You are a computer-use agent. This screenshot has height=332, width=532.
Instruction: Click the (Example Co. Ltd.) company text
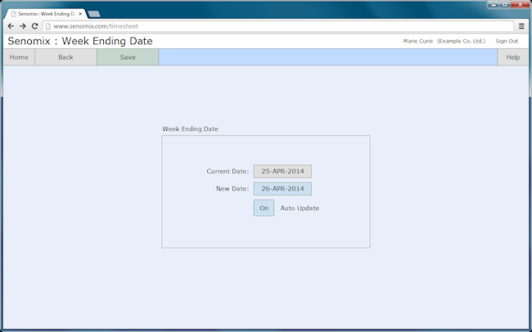point(461,41)
